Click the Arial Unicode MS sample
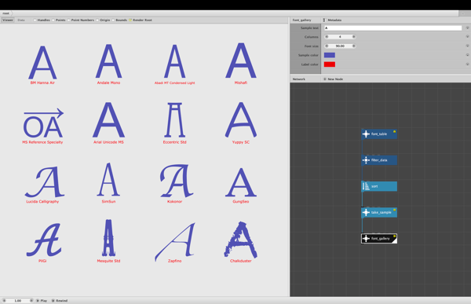The width and height of the screenshot is (471, 304). click(109, 119)
